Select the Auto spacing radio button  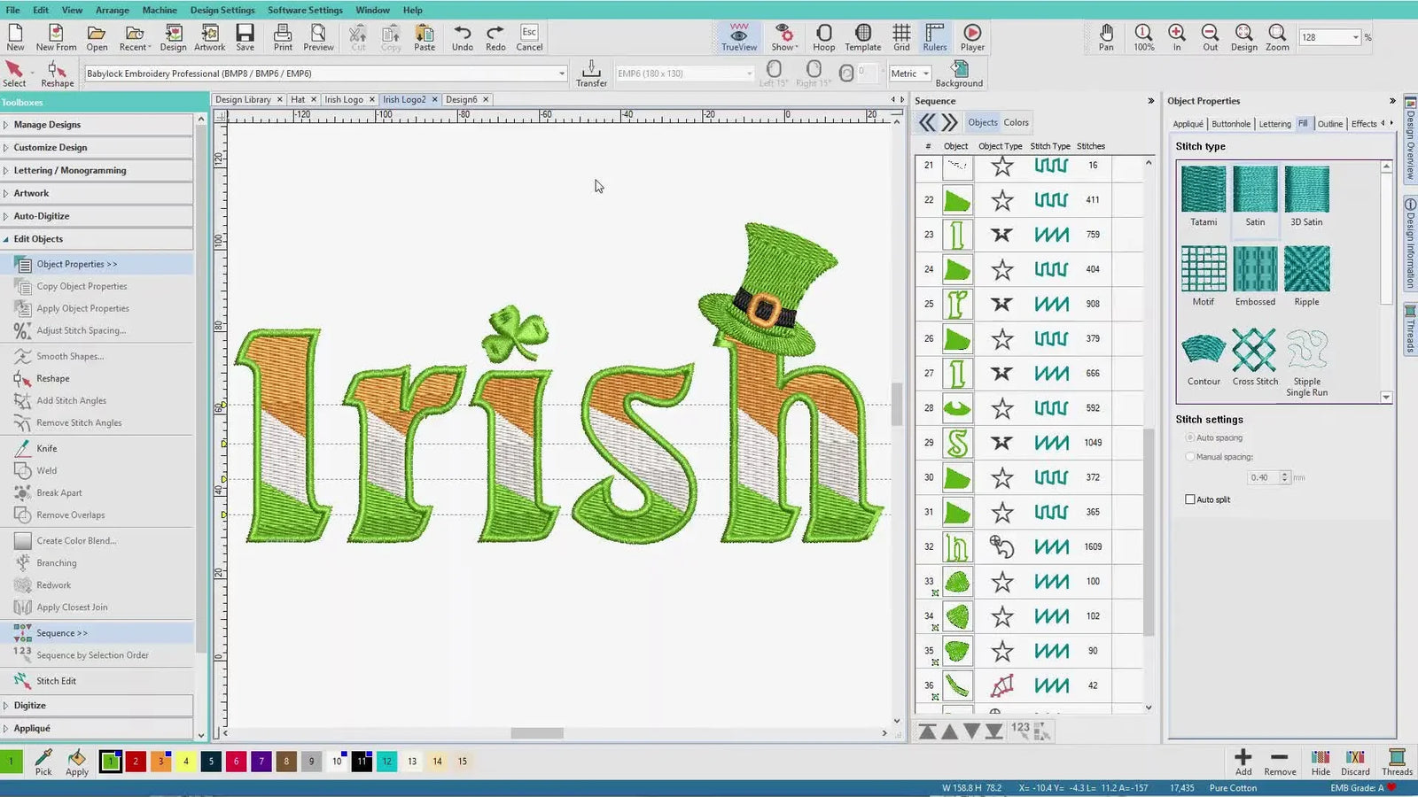point(1190,437)
